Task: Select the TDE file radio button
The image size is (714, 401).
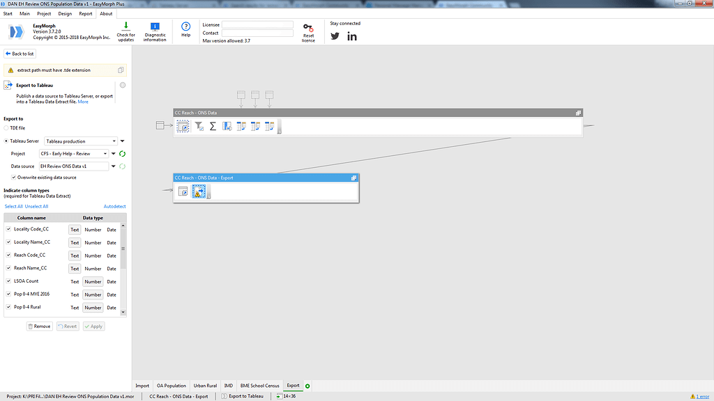Action: 6,127
